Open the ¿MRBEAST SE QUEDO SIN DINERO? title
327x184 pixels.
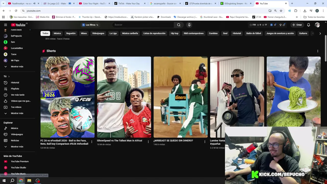(173, 141)
